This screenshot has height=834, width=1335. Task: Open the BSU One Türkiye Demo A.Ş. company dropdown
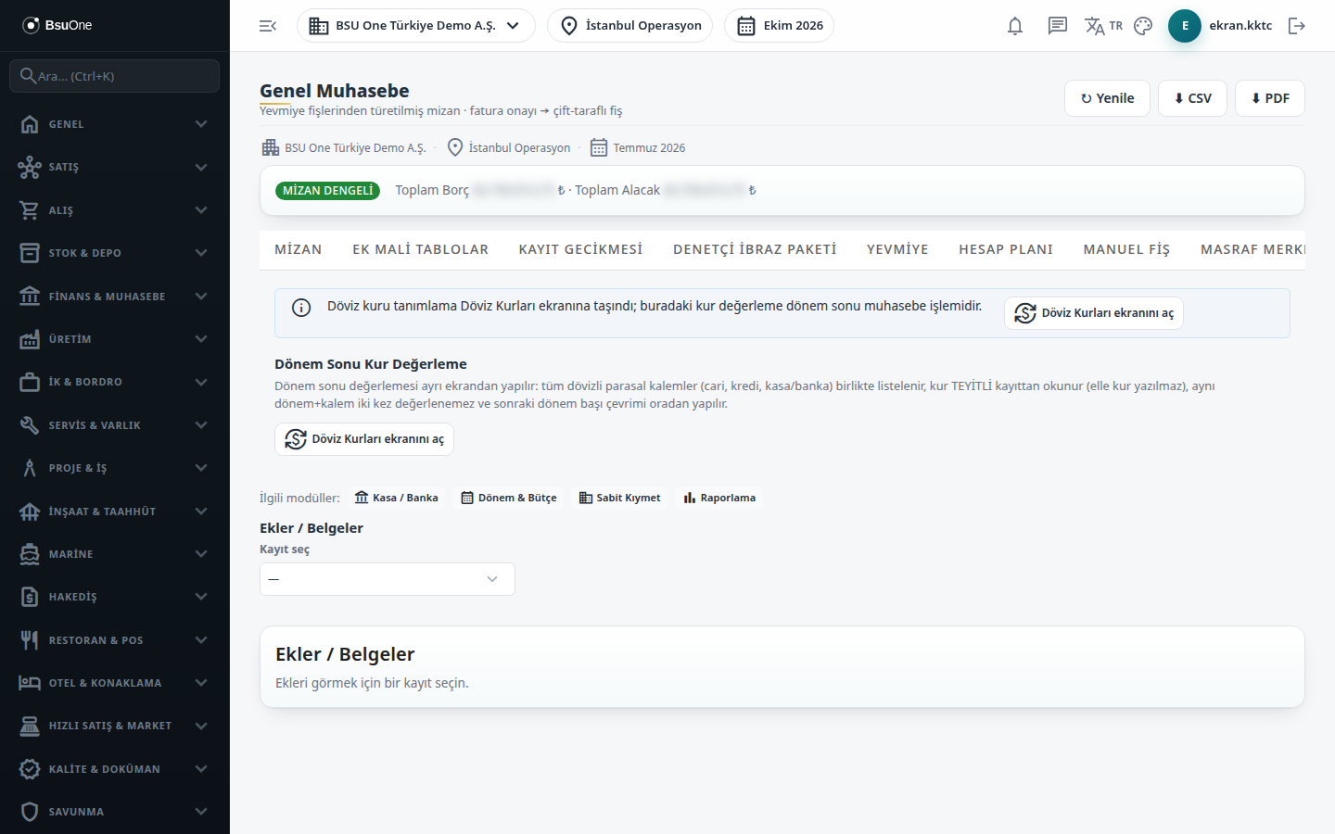tap(416, 26)
